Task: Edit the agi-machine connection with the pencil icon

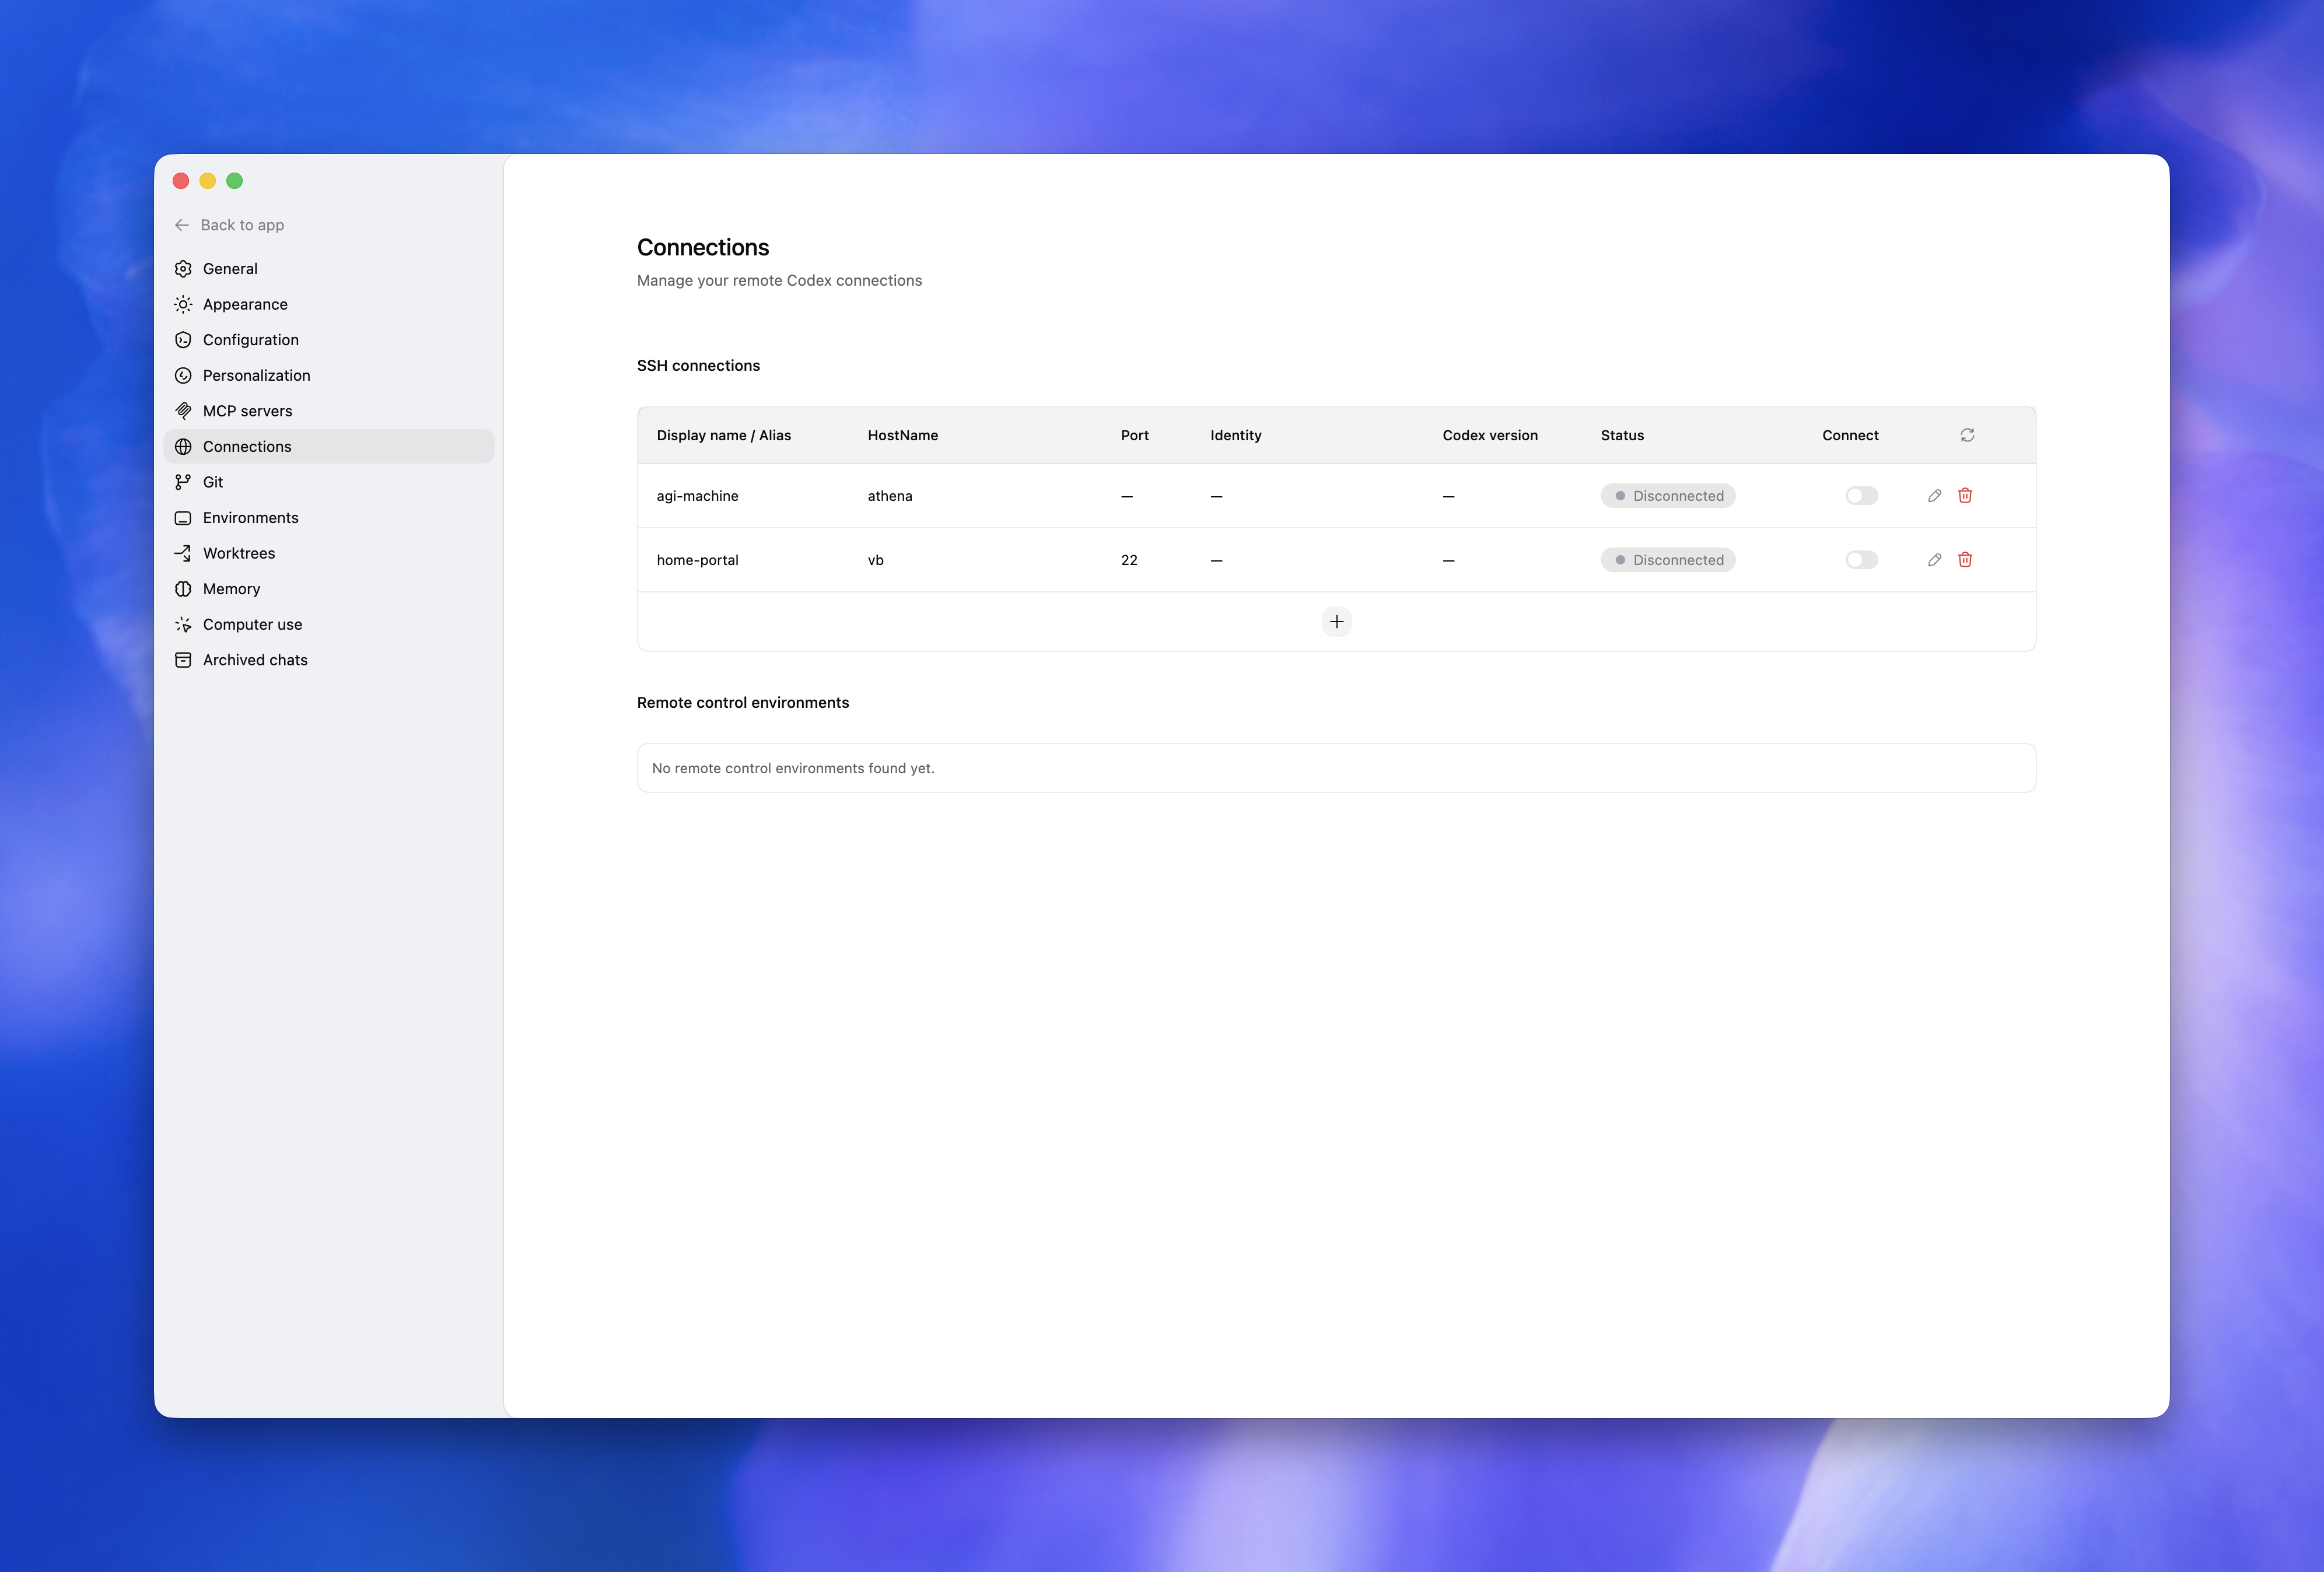Action: coord(1934,494)
